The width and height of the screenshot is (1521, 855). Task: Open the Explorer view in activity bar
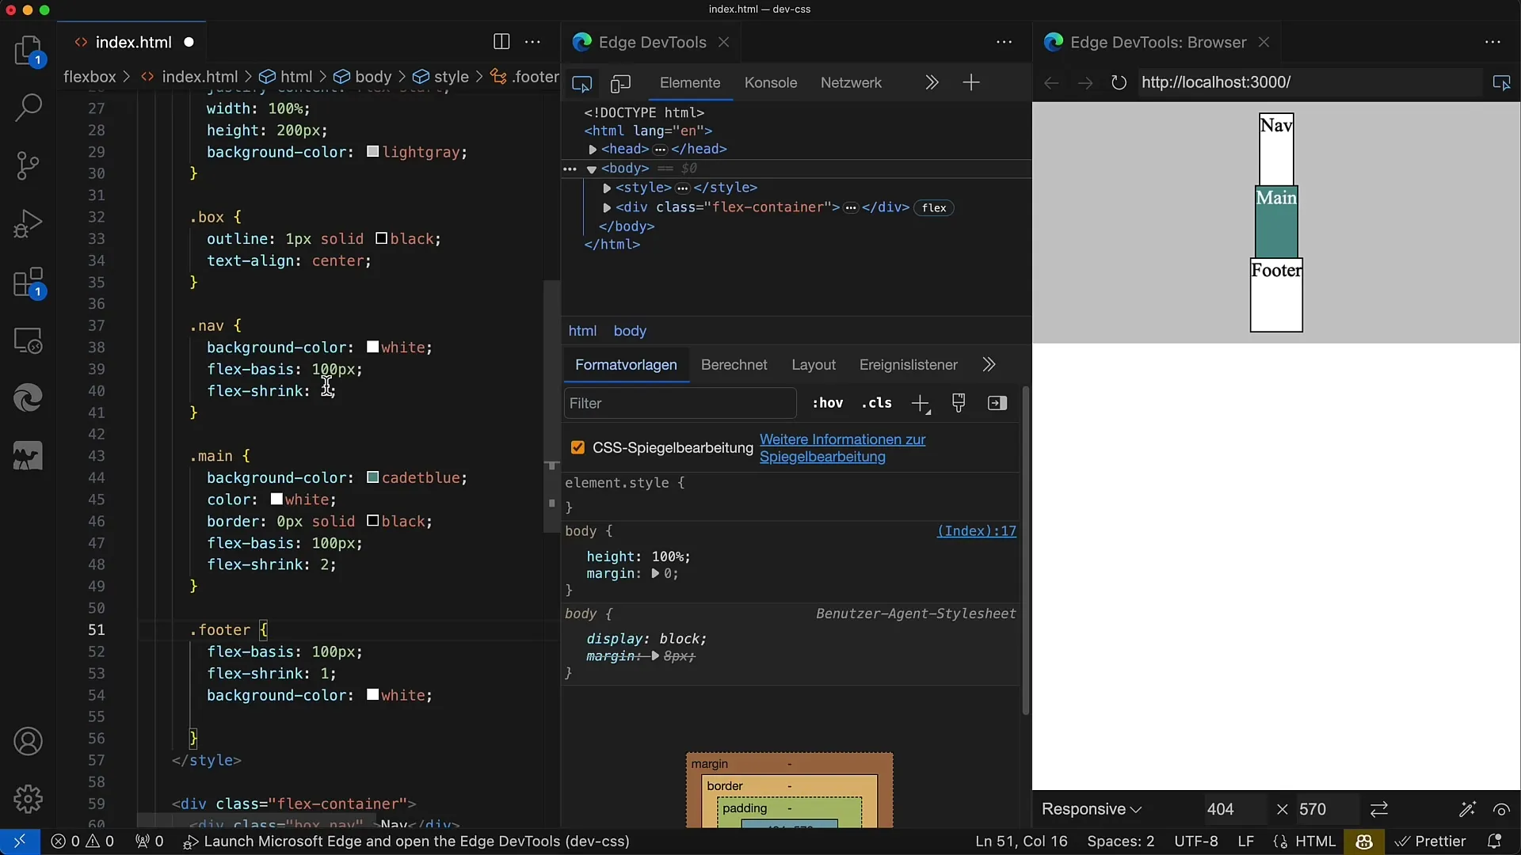click(29, 51)
